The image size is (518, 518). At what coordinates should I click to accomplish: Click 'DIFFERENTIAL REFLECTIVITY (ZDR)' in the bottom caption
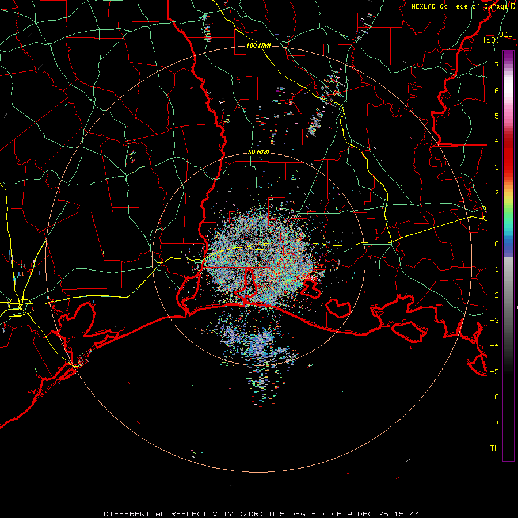185,514
